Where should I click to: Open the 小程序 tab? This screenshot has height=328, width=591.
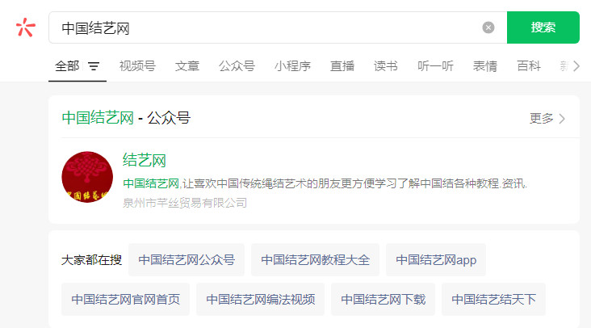click(x=292, y=66)
